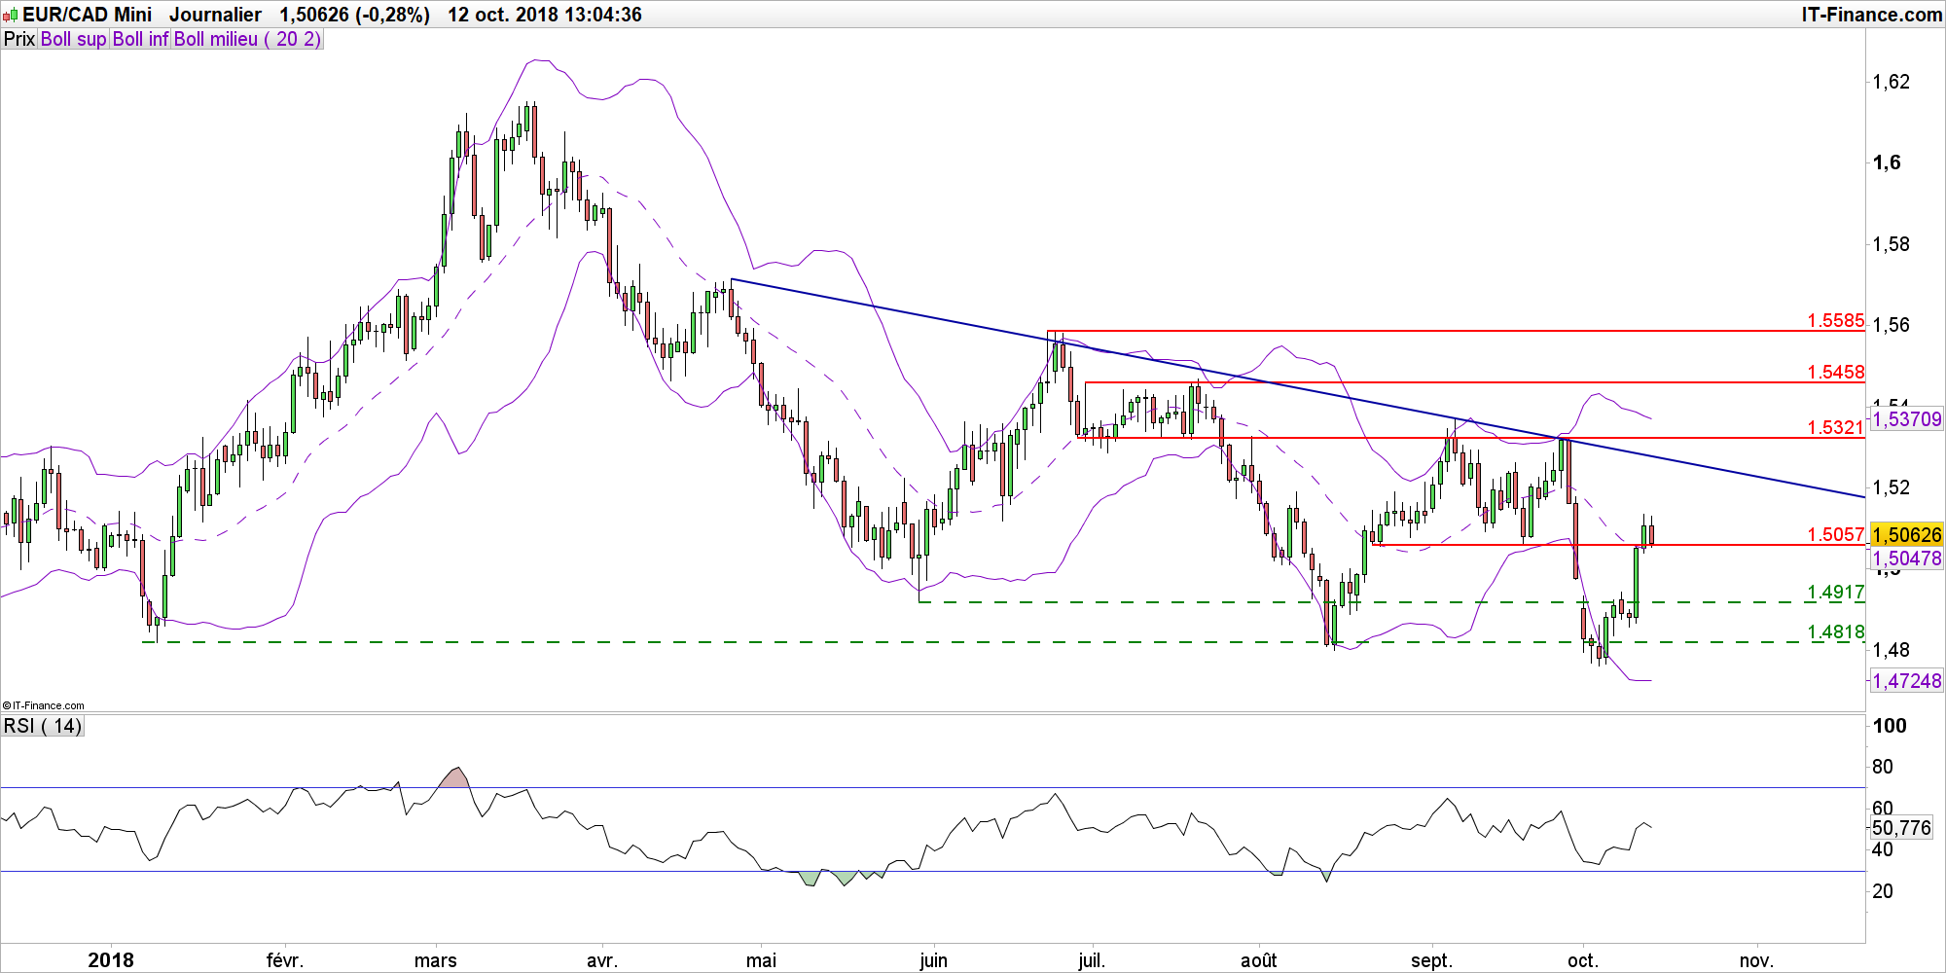
Task: Select the 1.4818 green support label
Action: pos(1836,631)
